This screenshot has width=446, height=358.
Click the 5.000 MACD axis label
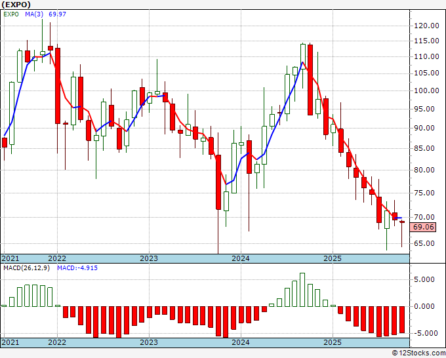tap(424, 279)
